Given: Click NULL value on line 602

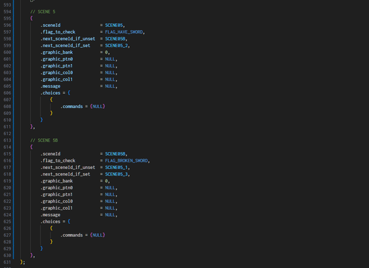Looking at the screenshot, I should [x=110, y=66].
